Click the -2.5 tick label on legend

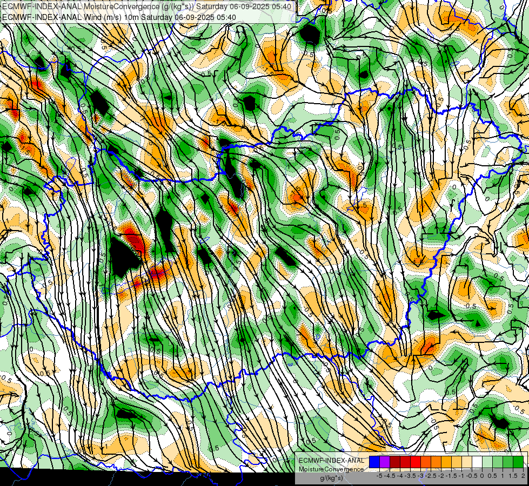pos(431,476)
